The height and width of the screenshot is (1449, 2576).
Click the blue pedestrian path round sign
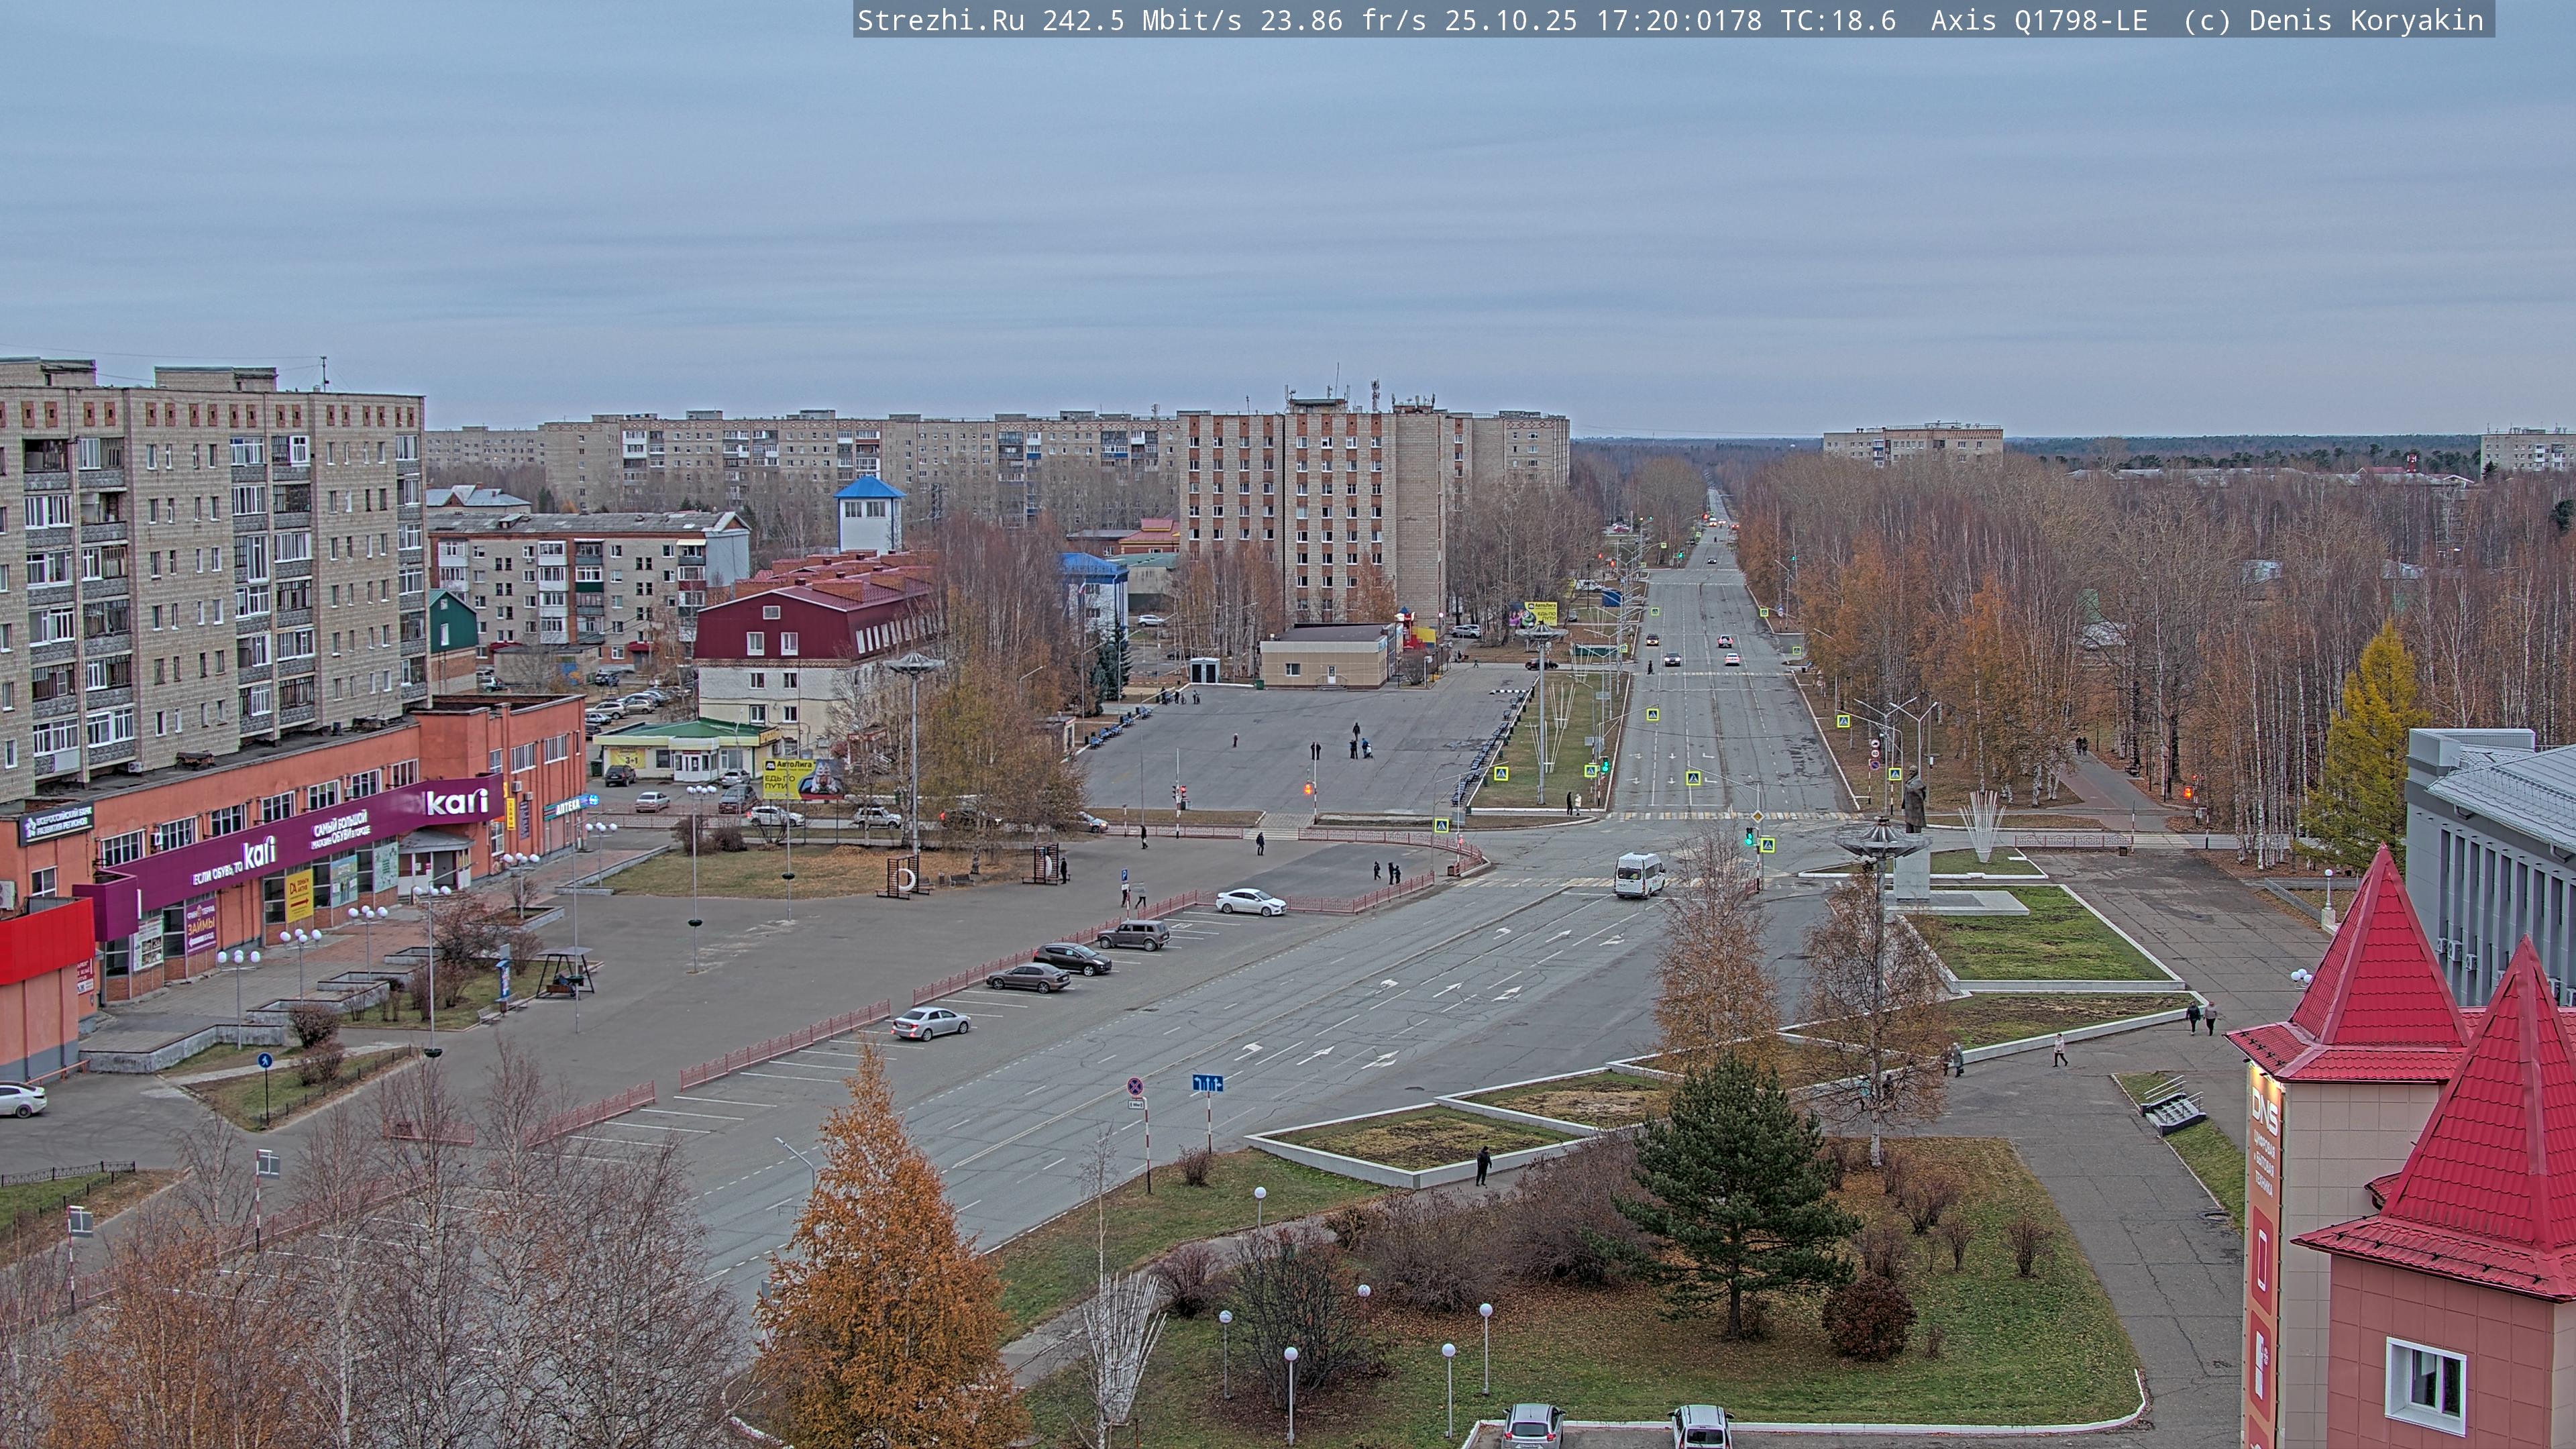coord(264,1060)
